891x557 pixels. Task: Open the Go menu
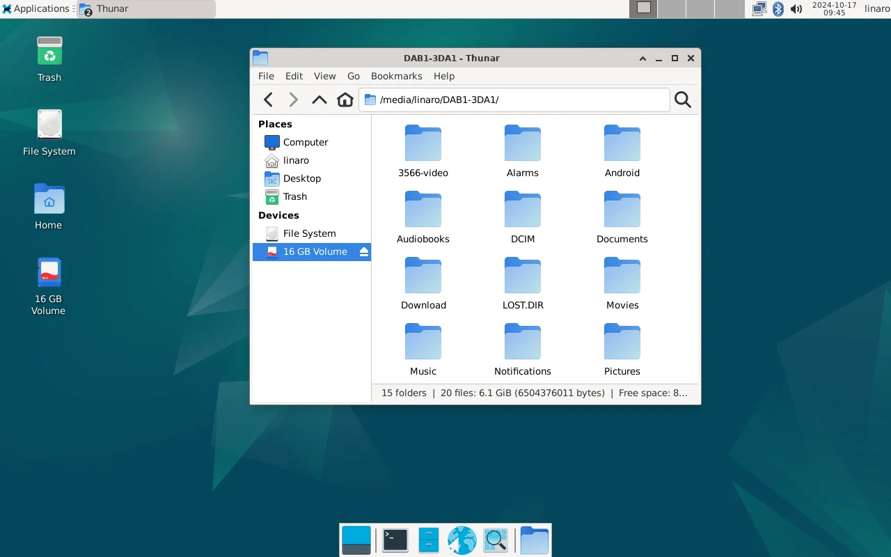point(354,76)
